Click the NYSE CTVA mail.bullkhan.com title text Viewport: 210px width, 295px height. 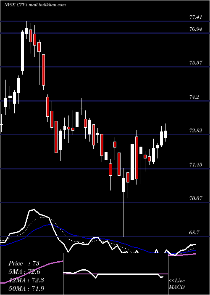pyautogui.click(x=35, y=5)
